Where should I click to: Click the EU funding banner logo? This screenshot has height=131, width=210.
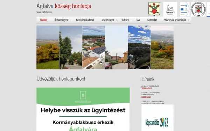click(184, 9)
